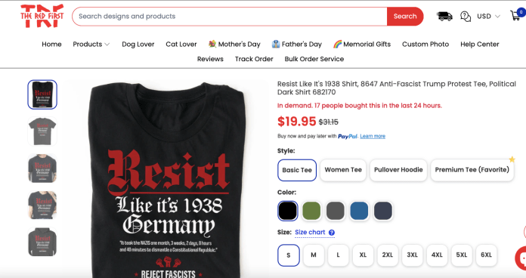Click The Red First logo
Image resolution: width=526 pixels, height=278 pixels.
click(42, 16)
